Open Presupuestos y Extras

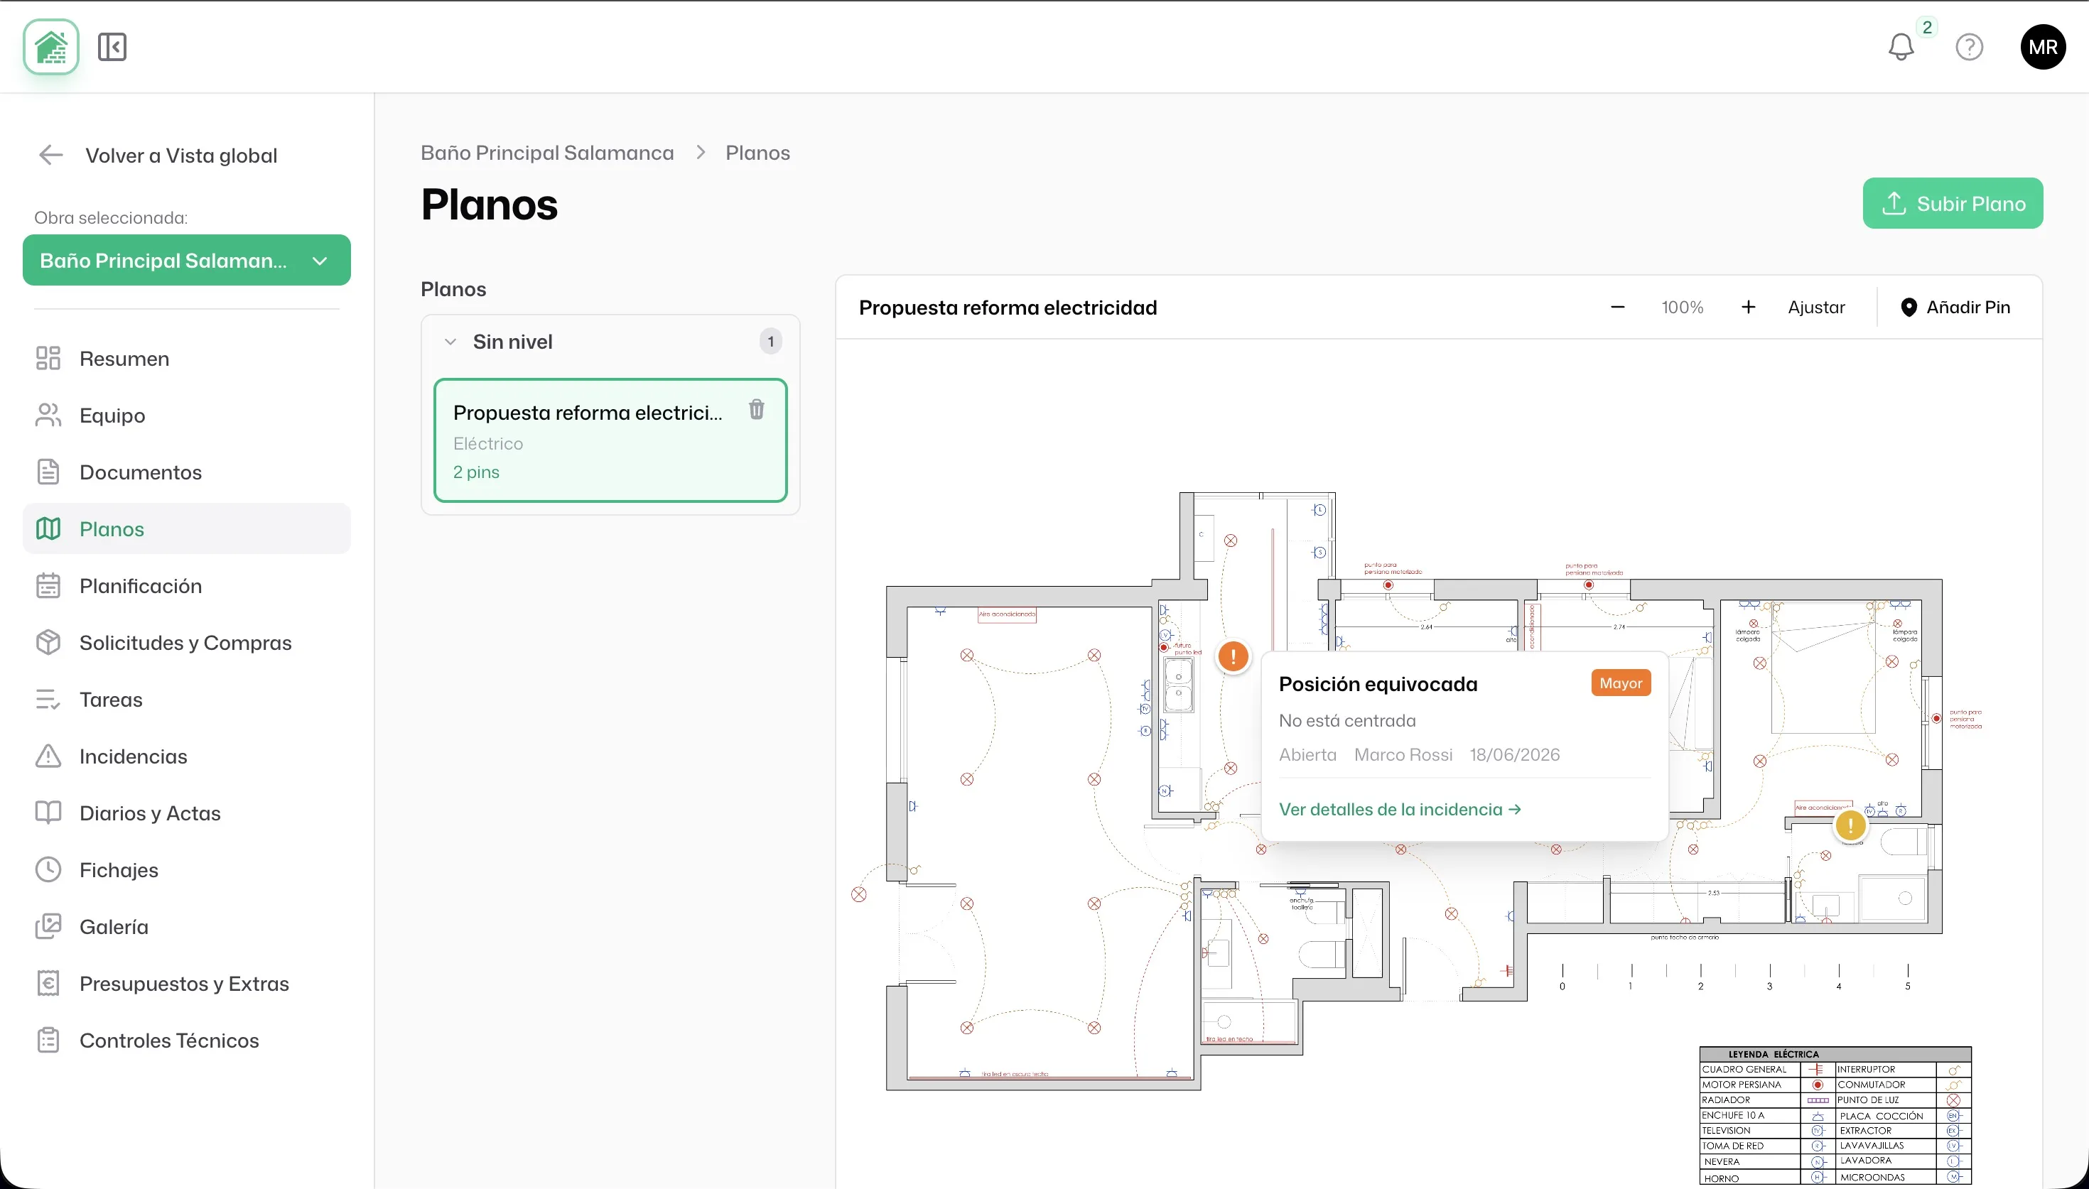186,983
